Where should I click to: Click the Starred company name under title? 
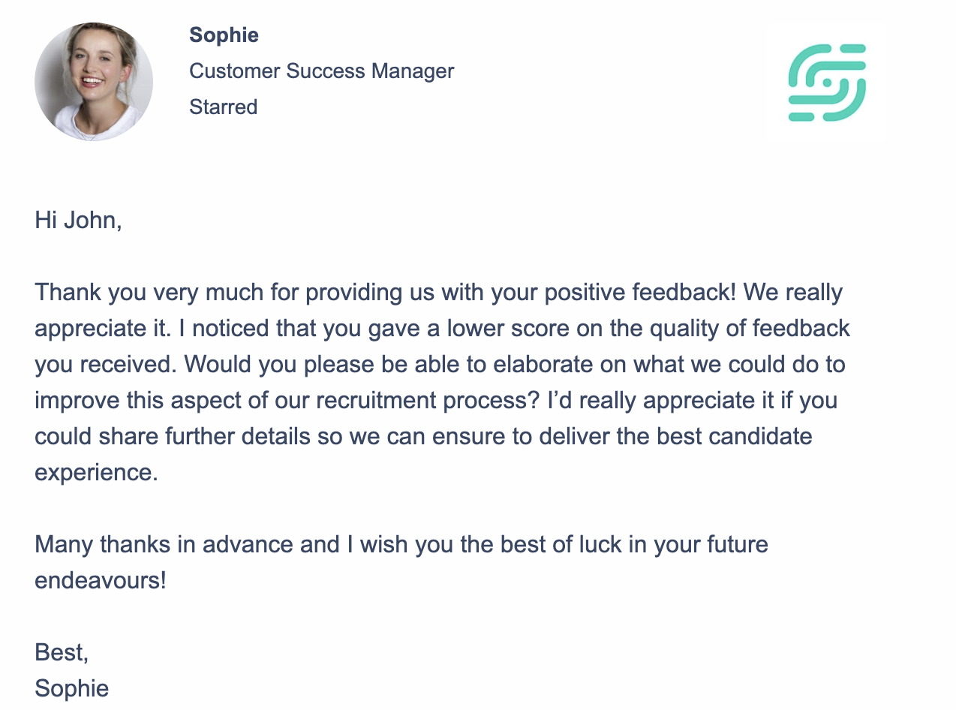coord(223,107)
